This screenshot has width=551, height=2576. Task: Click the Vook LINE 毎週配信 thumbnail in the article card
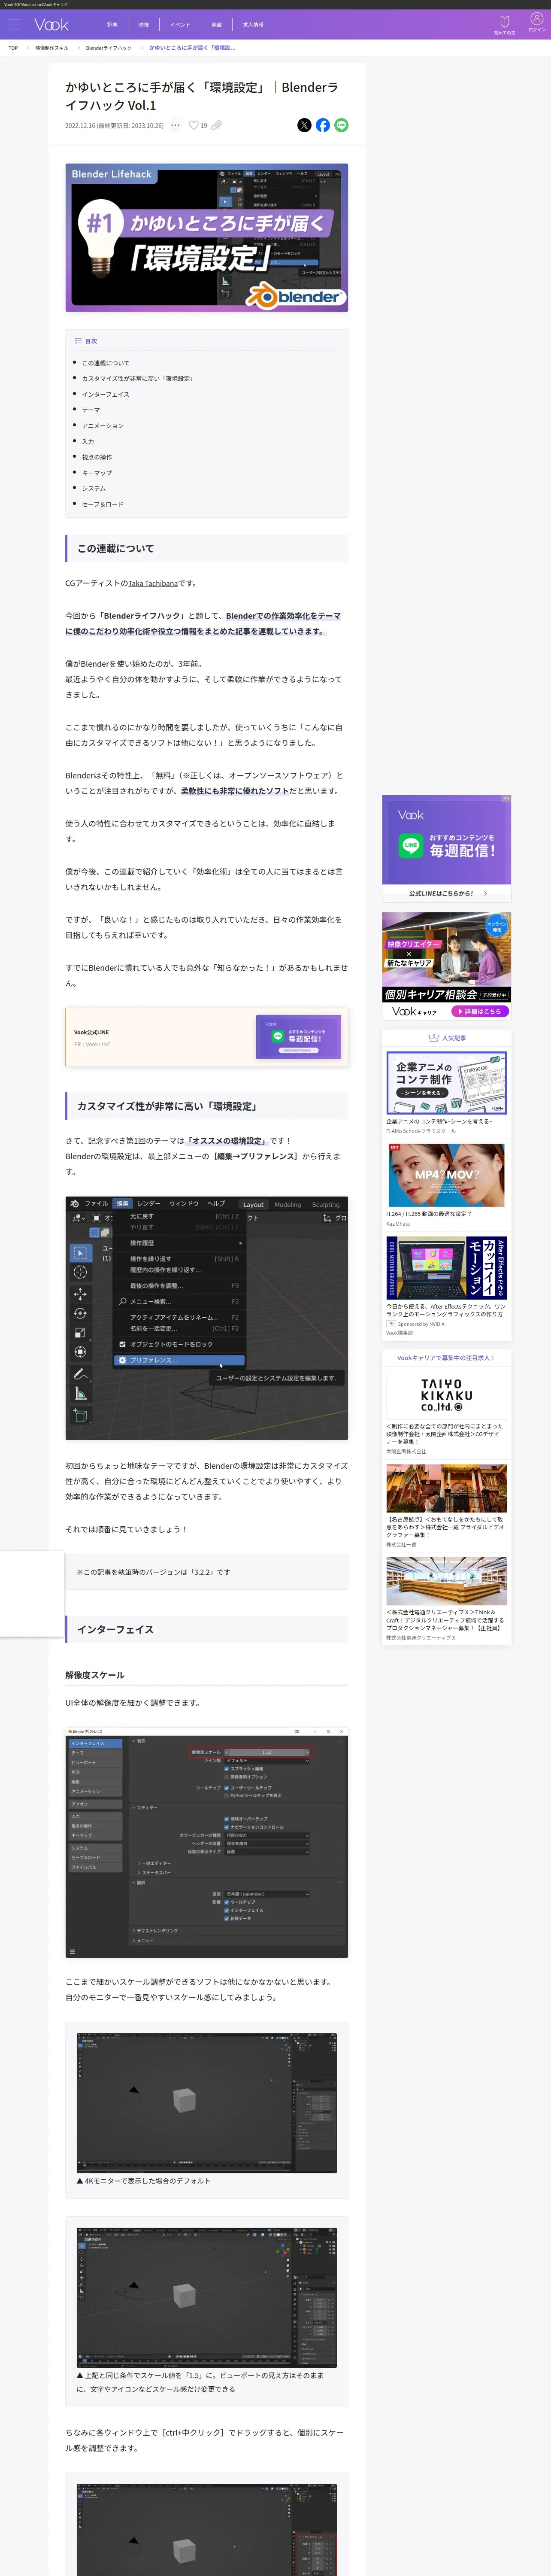click(298, 1036)
